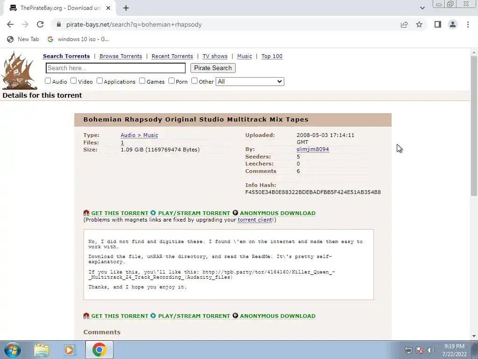The image size is (478, 359).
Task: Reload the current page
Action: [x=40, y=24]
